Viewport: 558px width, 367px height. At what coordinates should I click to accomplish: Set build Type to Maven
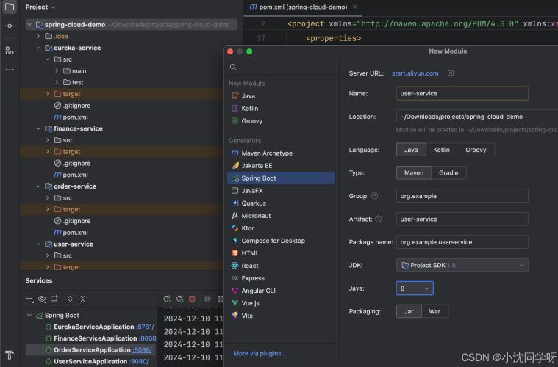pyautogui.click(x=414, y=173)
